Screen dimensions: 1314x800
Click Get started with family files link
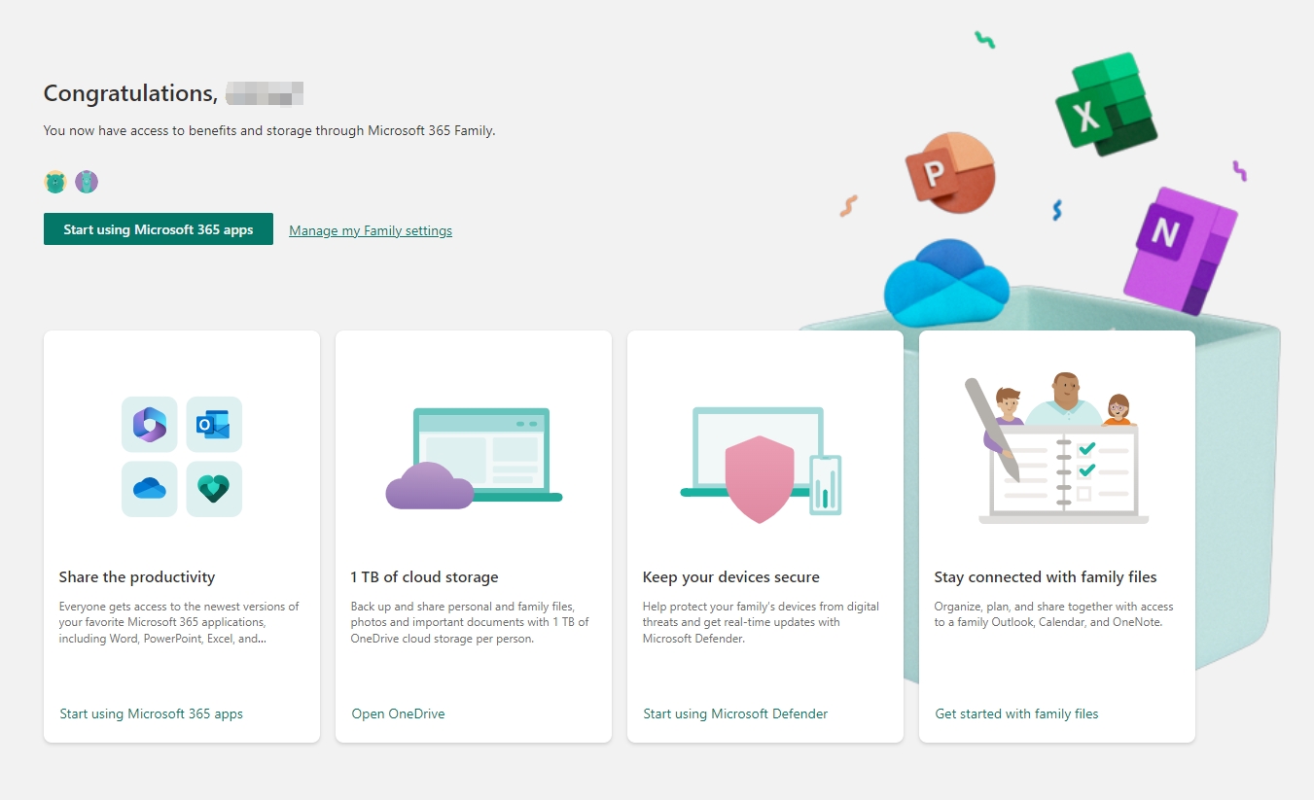click(1016, 713)
